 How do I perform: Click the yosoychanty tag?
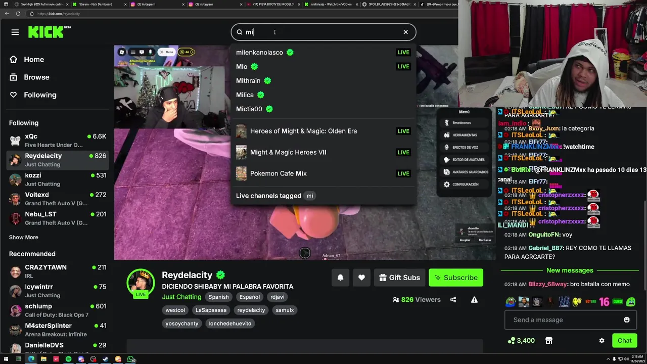182,324
